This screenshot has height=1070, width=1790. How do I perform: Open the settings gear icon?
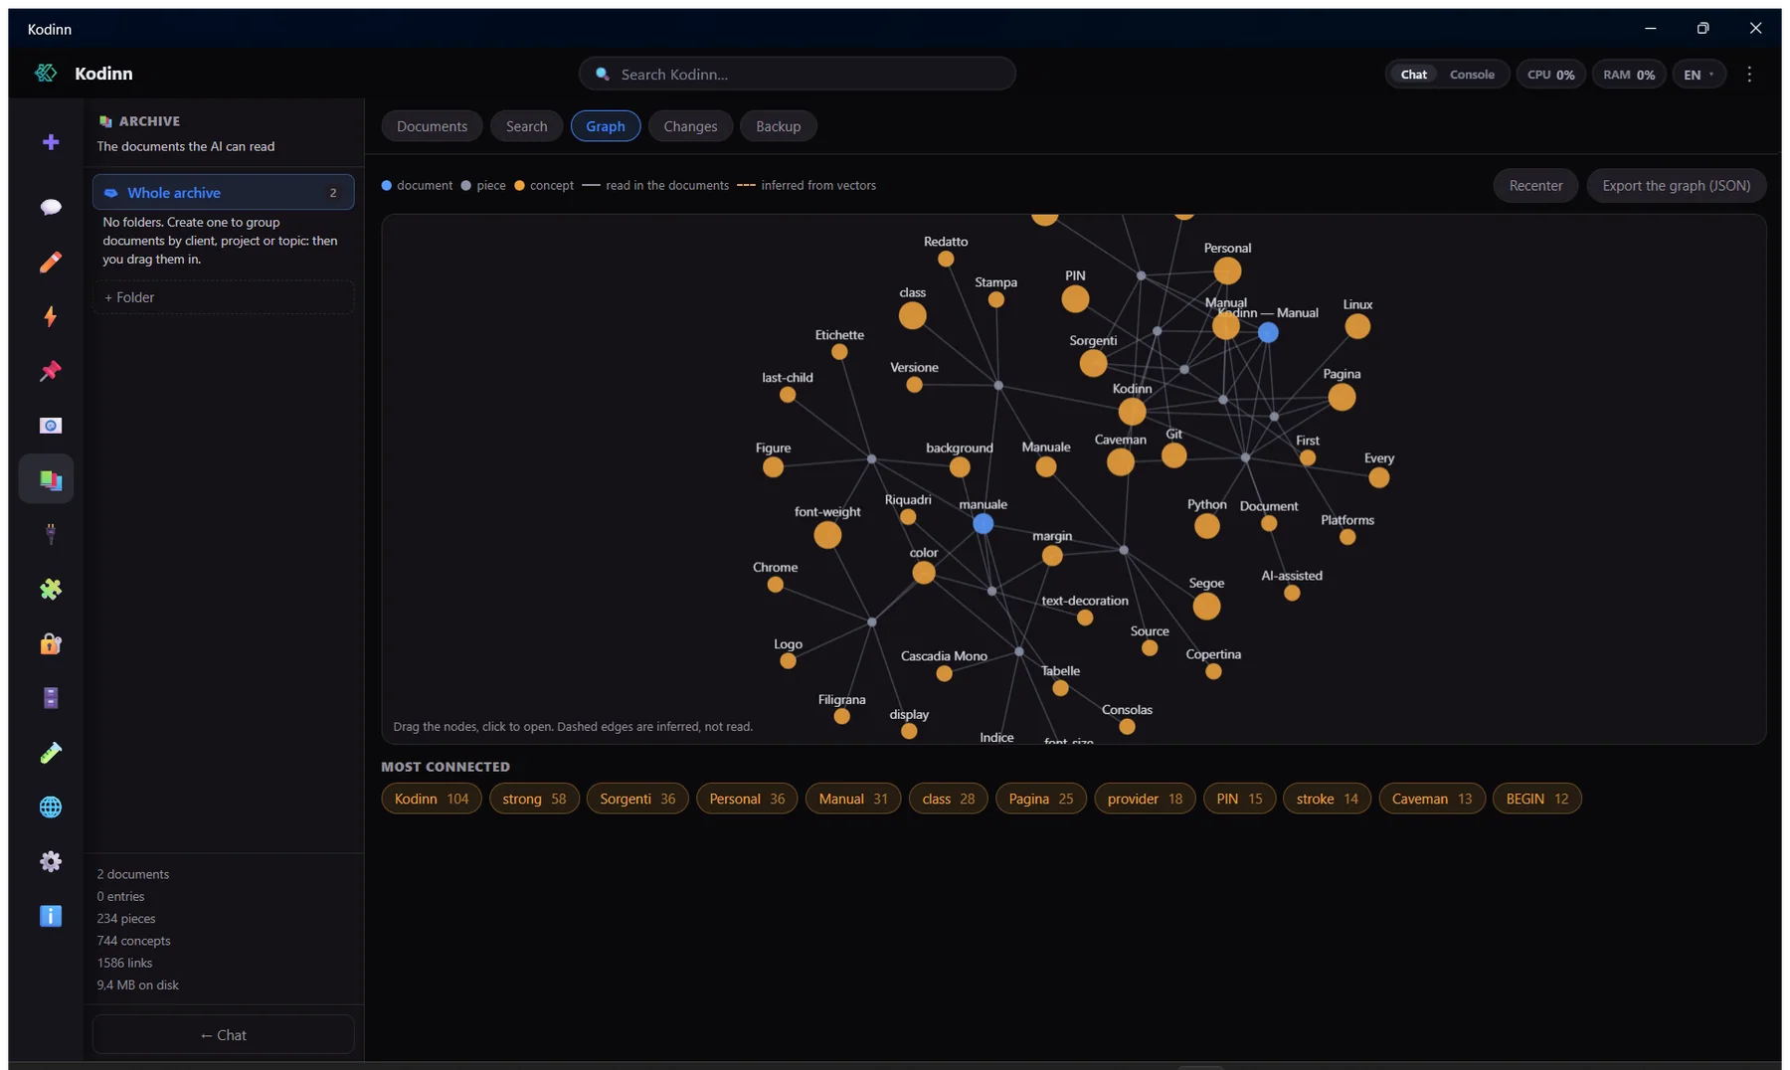tap(51, 862)
